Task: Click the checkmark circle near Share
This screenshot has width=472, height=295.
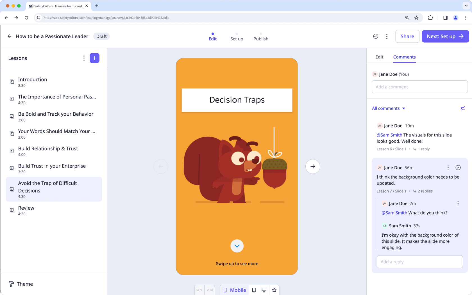Action: click(376, 36)
